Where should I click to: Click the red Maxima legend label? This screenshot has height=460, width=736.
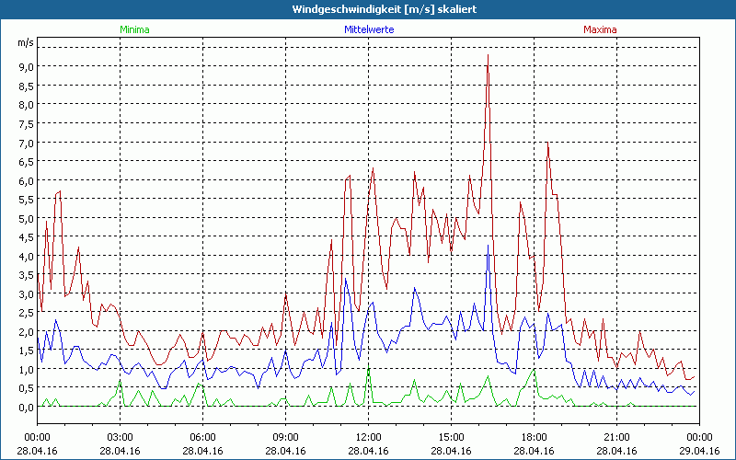(600, 29)
